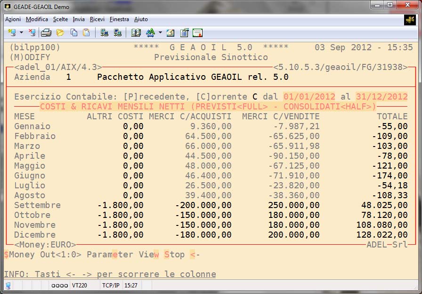The width and height of the screenshot is (422, 294).
Task: Click the font size AA toolbar icon
Action: click(x=150, y=33)
